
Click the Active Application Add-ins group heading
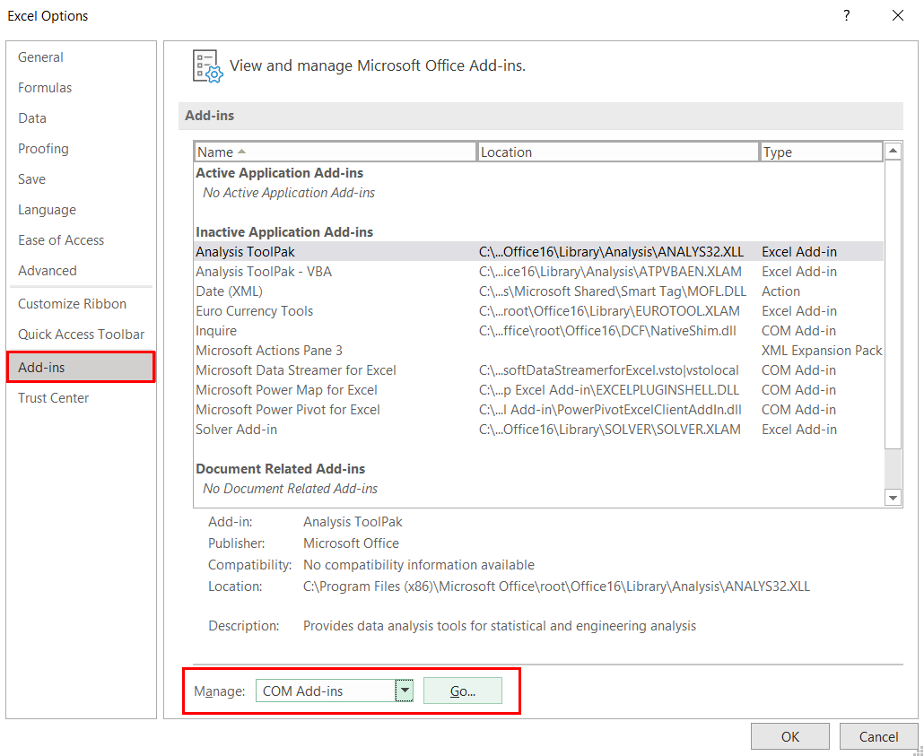279,173
